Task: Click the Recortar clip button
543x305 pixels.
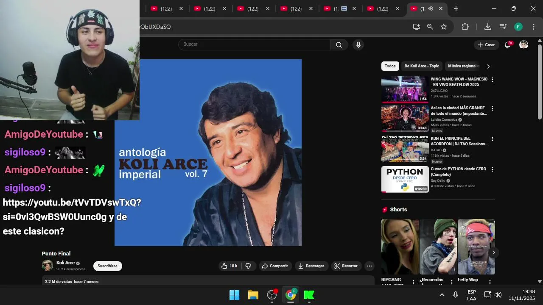Action: [x=346, y=266]
